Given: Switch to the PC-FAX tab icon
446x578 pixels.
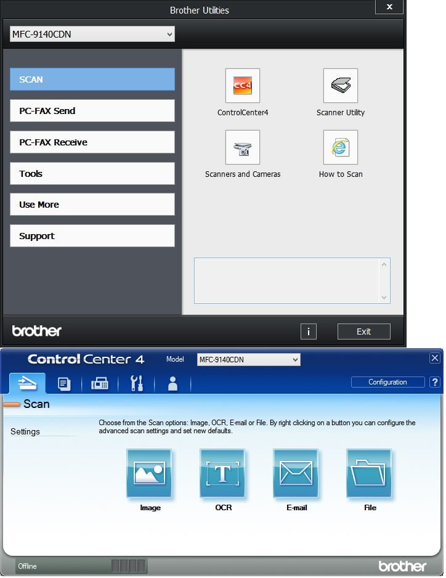Looking at the screenshot, I should pyautogui.click(x=100, y=384).
